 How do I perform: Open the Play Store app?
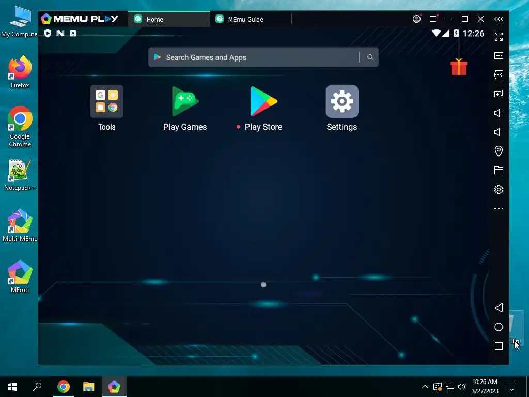263,101
